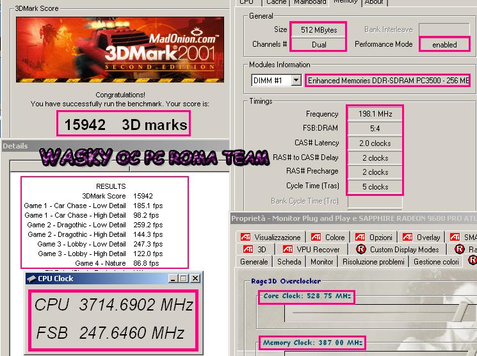The image size is (477, 356).
Task: Click the Proprietà Monitor Plug and Play title bar
Action: click(x=353, y=218)
